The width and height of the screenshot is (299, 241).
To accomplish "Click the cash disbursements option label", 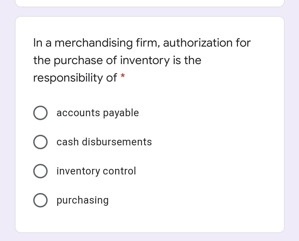I will pos(104,142).
